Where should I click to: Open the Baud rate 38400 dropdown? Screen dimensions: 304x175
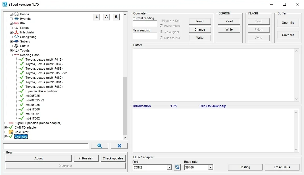(x=211, y=167)
